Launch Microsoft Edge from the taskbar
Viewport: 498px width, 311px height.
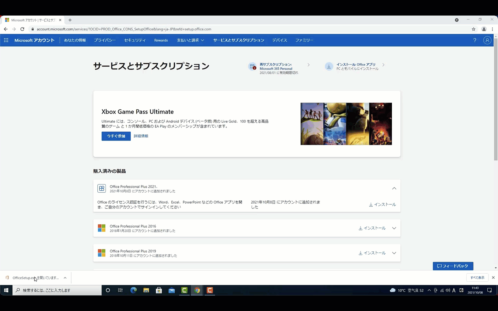point(133,290)
